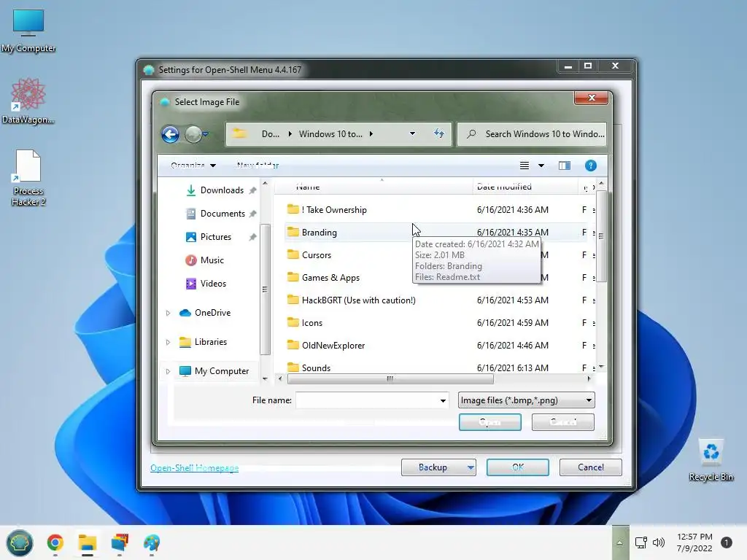
Task: Open recent locations dropdown beside Forward arrow
Action: [x=206, y=134]
